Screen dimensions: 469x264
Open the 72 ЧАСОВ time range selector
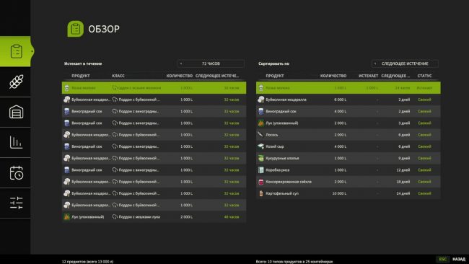pyautogui.click(x=211, y=63)
